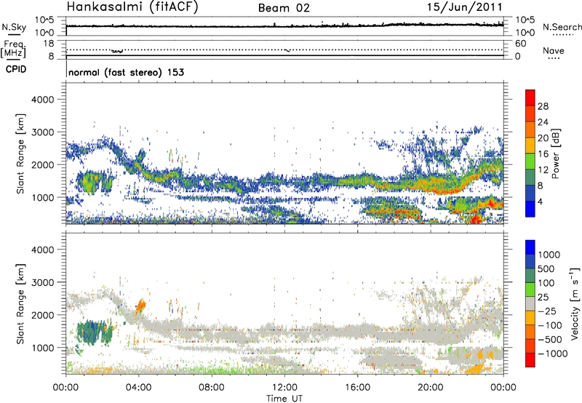Click the 2000 tick of the velocity panel
Image resolution: width=582 pixels, height=403 pixels.
(43, 315)
